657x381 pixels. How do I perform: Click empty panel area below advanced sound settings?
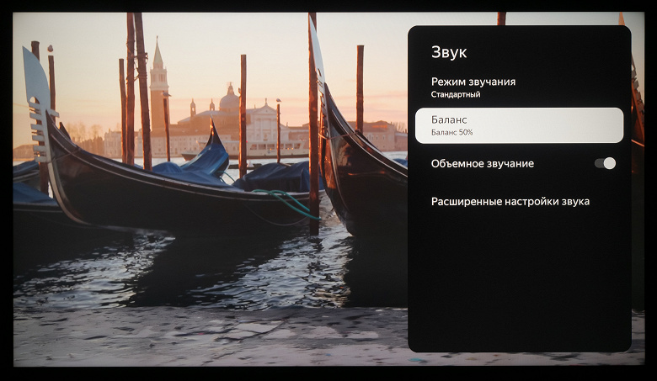(519, 280)
